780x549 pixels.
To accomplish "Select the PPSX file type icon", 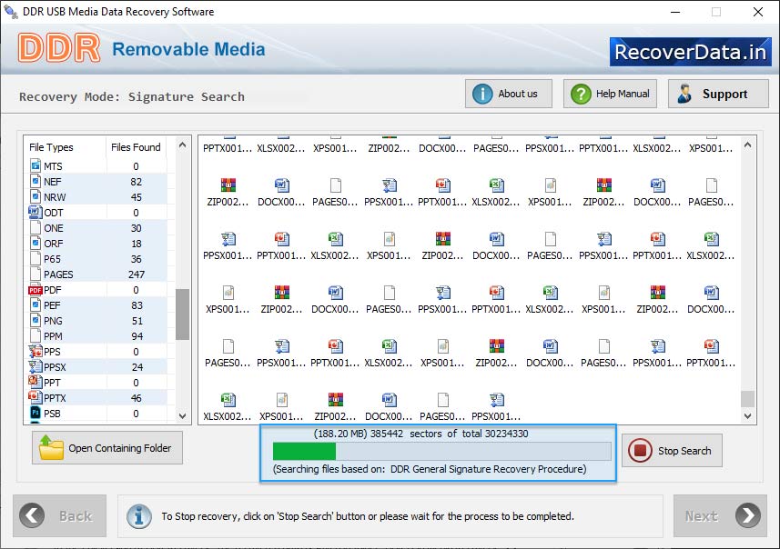I will [35, 366].
